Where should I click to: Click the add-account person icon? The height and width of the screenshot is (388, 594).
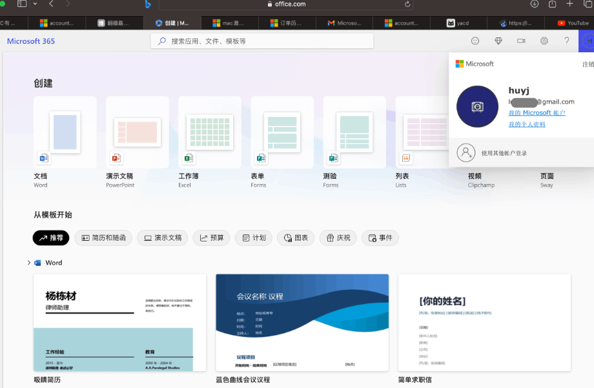click(x=466, y=153)
